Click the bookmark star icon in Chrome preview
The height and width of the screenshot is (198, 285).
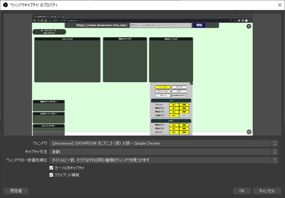point(235,21)
